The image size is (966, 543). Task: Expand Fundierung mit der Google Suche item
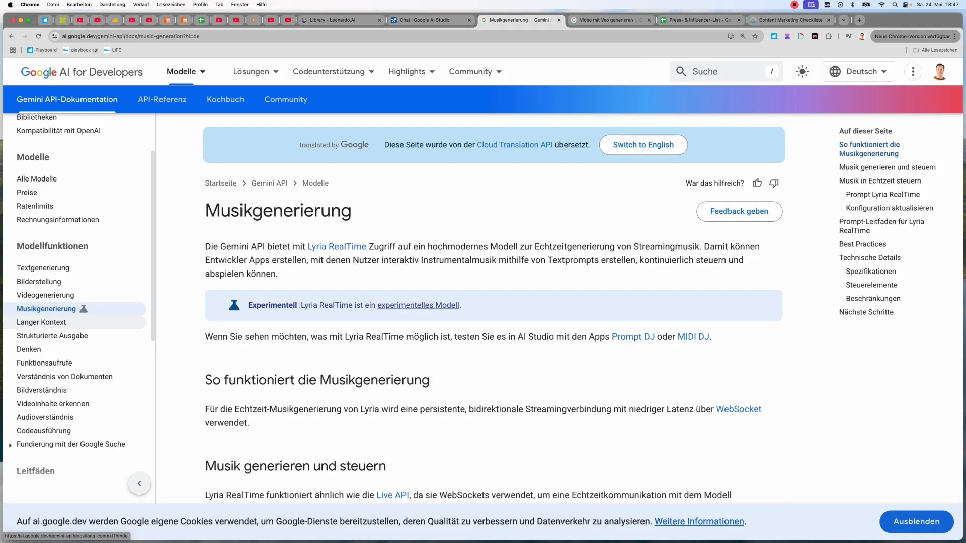[x=10, y=445]
